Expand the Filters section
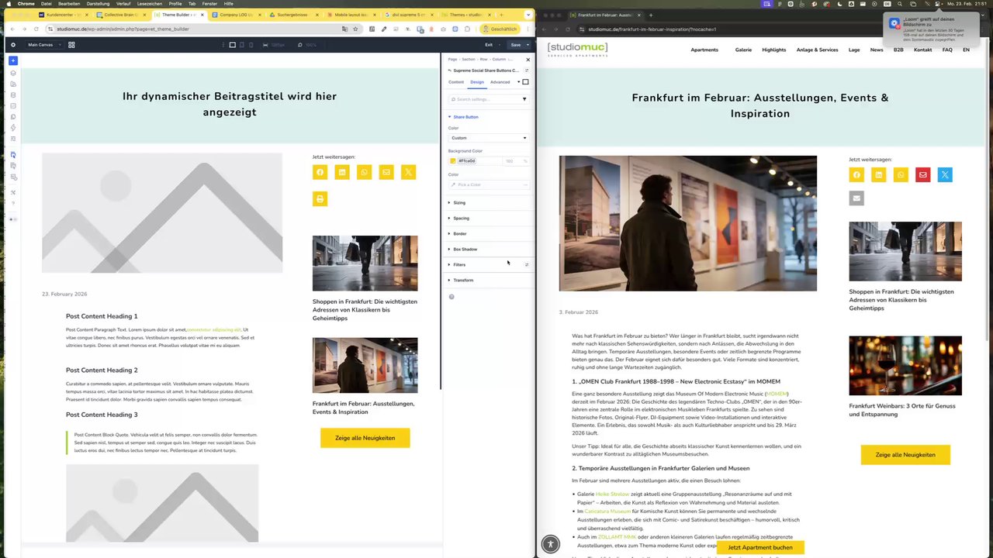 pos(459,265)
